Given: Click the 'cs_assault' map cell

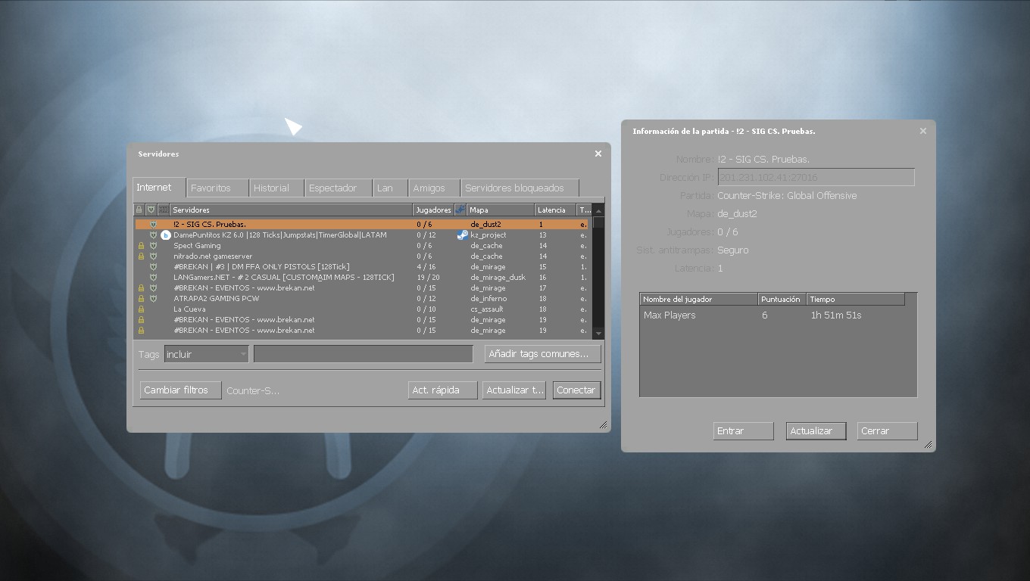Looking at the screenshot, I should [487, 309].
